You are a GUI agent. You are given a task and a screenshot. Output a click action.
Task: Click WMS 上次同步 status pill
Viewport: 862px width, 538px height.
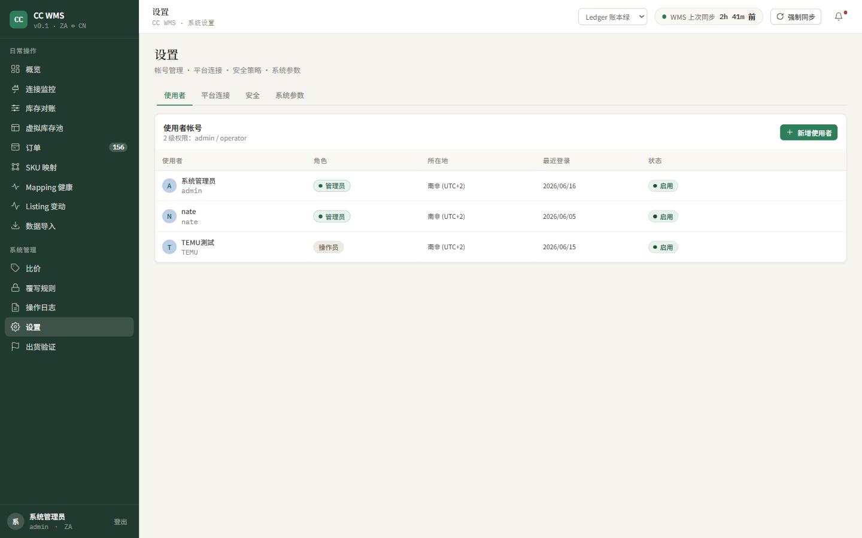tap(709, 17)
